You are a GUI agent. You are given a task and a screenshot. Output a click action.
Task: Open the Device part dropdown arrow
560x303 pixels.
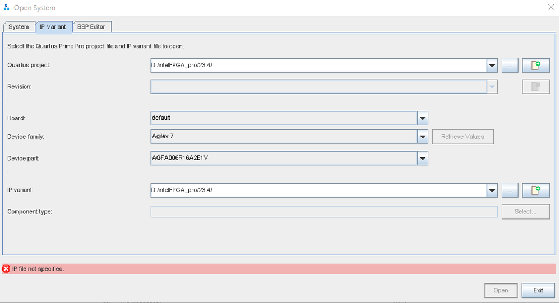coord(423,159)
